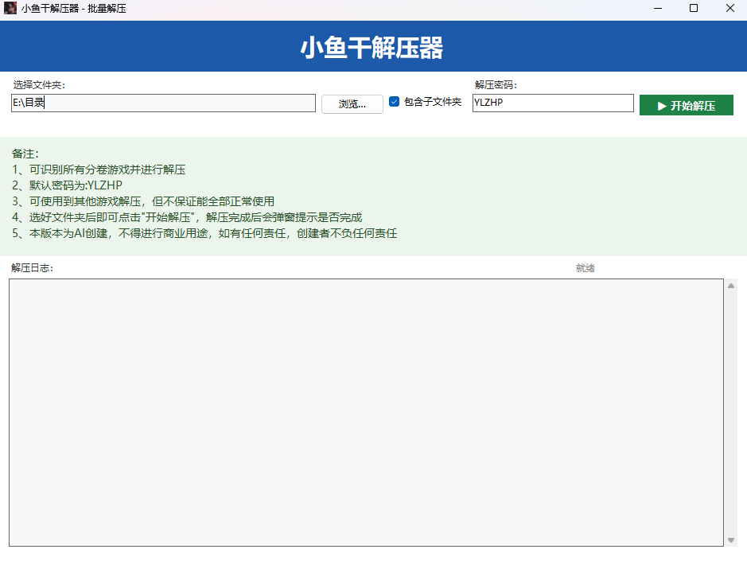This screenshot has width=747, height=561.
Task: Click the log scrollbar down arrow
Action: pos(731,540)
